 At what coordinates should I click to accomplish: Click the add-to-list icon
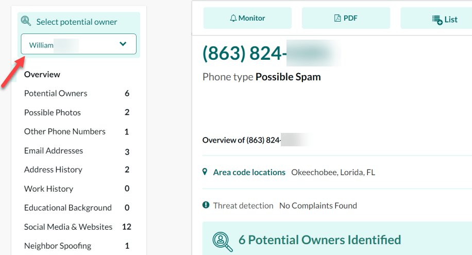coord(437,20)
